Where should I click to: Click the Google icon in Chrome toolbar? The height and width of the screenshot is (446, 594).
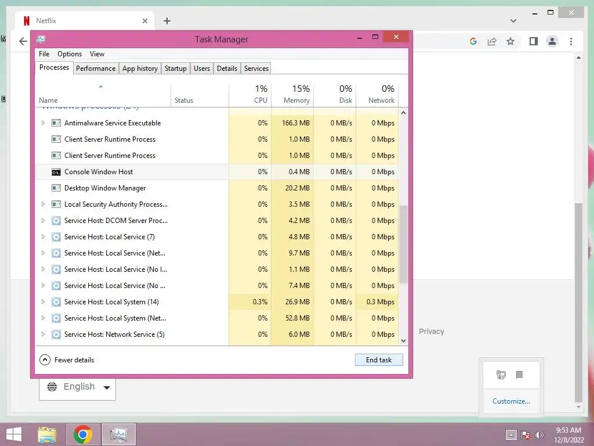coord(473,41)
